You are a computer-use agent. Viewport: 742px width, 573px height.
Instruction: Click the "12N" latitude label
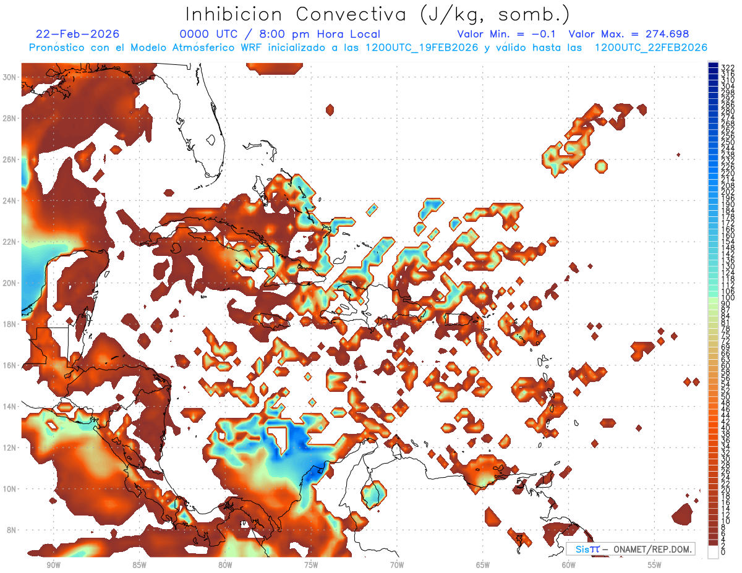(x=11, y=448)
